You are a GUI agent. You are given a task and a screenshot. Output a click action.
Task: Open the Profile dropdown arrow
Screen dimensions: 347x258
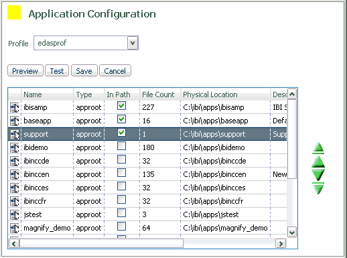tap(133, 43)
